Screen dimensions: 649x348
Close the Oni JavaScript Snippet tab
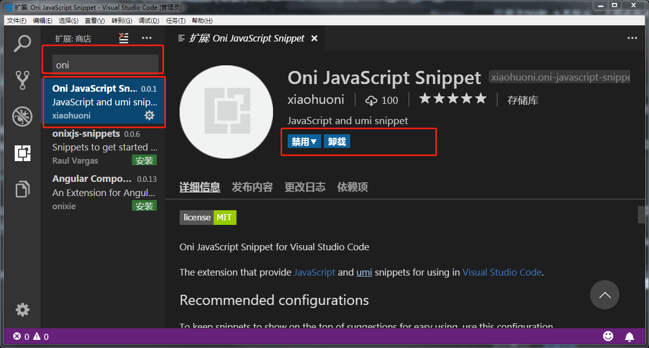tap(314, 38)
